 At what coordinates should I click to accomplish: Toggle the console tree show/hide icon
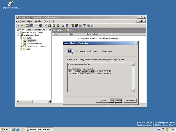coord(31,25)
